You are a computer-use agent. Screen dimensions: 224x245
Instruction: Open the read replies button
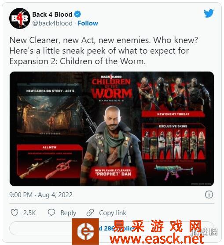click(112, 228)
